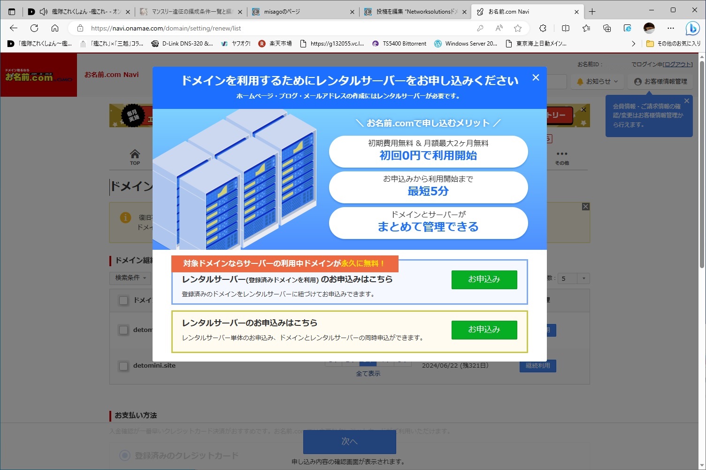The width and height of the screenshot is (706, 470).
Task: Open the D-Link DNS-320 bookmark
Action: (182, 44)
